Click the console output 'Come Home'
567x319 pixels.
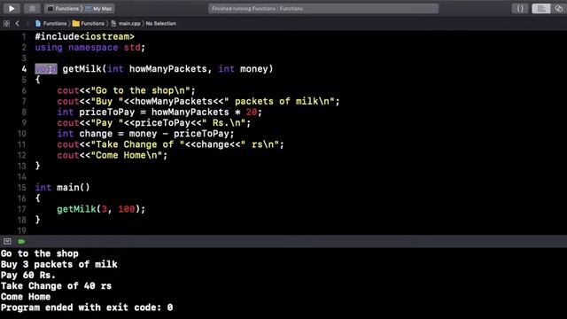(26, 297)
